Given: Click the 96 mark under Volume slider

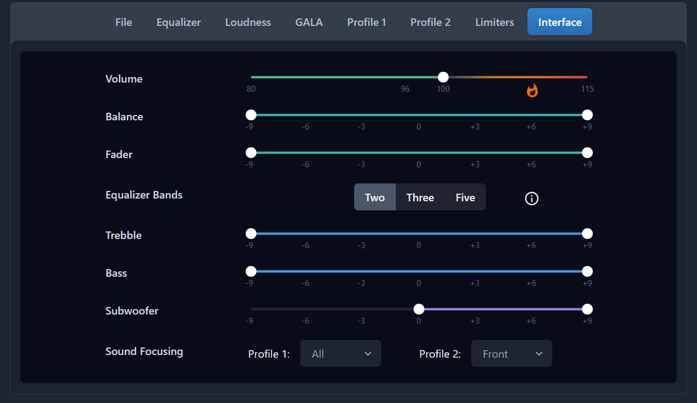Looking at the screenshot, I should pos(405,89).
